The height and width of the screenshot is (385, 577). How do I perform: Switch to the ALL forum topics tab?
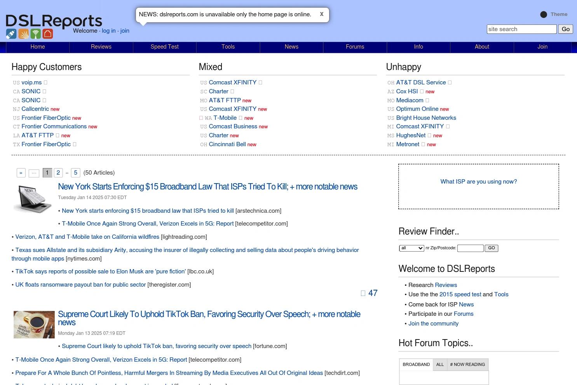tap(440, 364)
